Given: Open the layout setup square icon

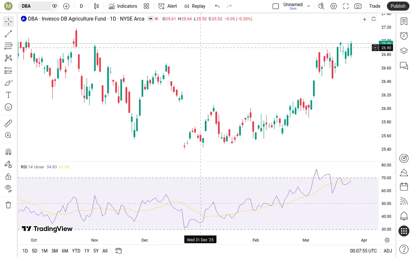Looking at the screenshot, I should (x=275, y=6).
